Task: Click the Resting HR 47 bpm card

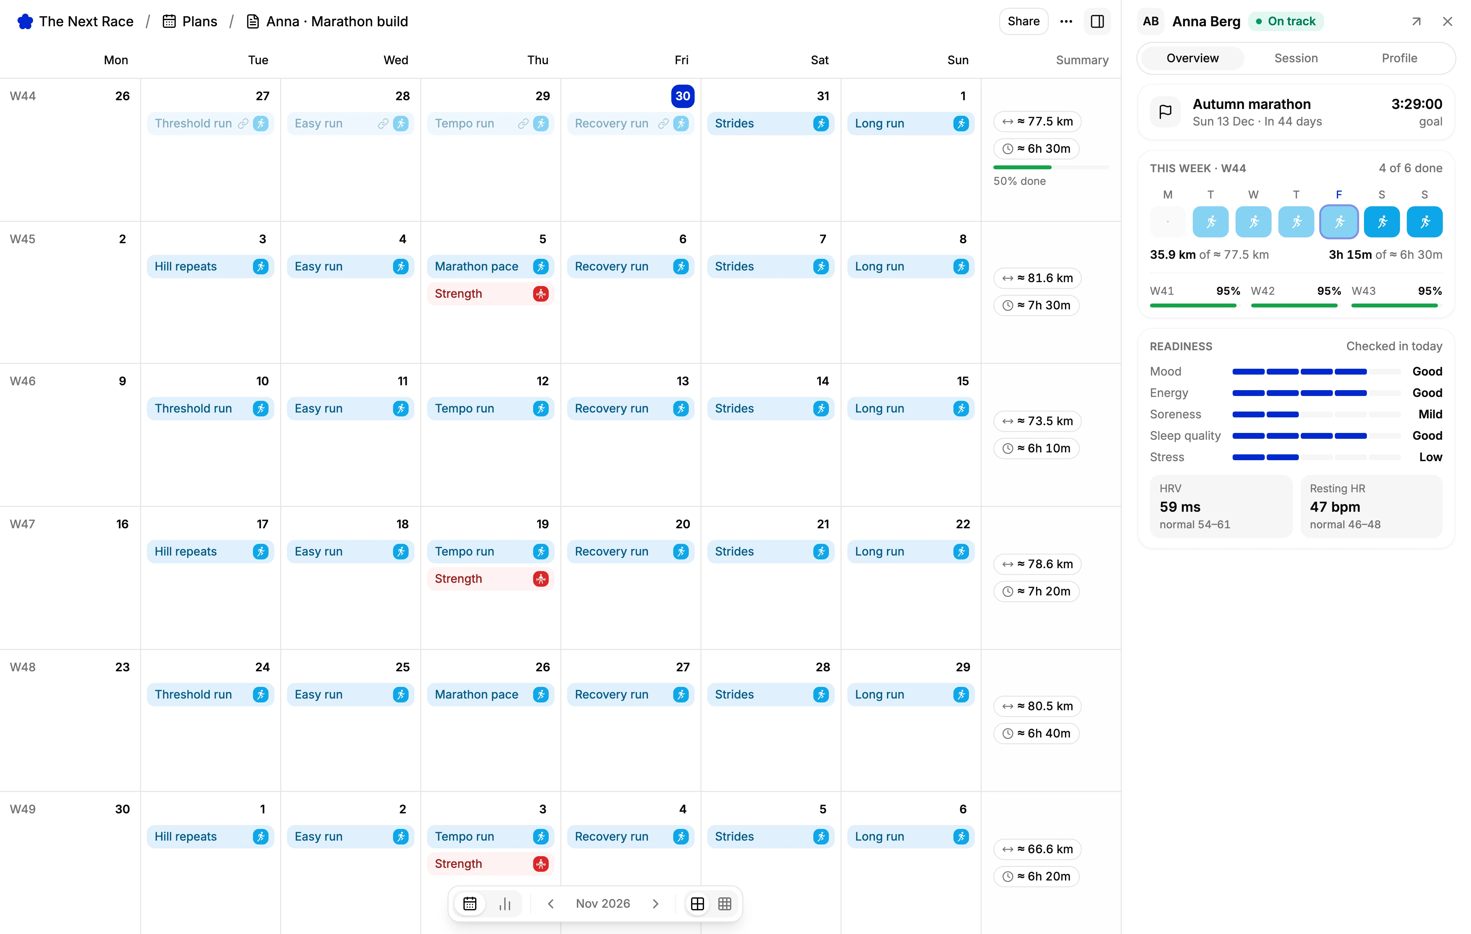Action: tap(1371, 506)
